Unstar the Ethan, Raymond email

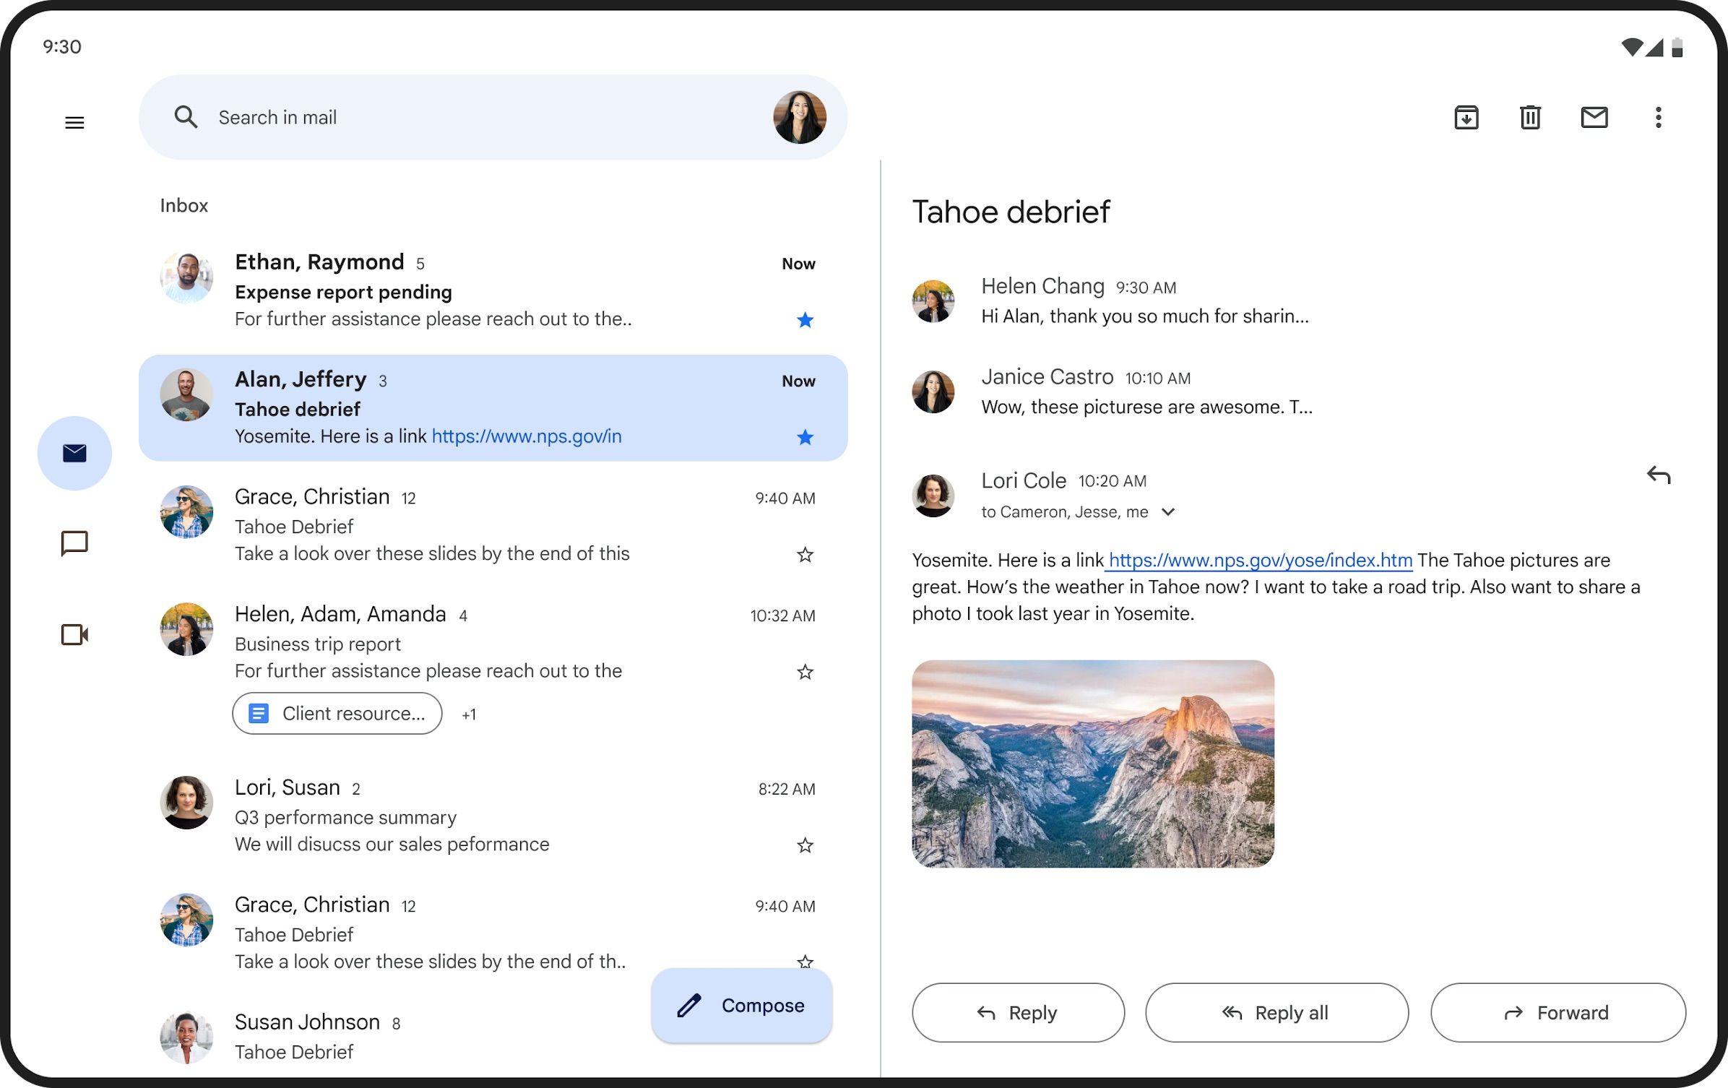[804, 319]
